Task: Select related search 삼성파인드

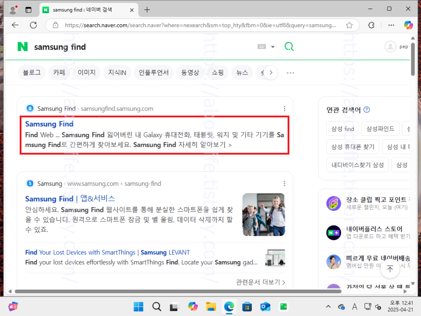Action: pos(380,129)
